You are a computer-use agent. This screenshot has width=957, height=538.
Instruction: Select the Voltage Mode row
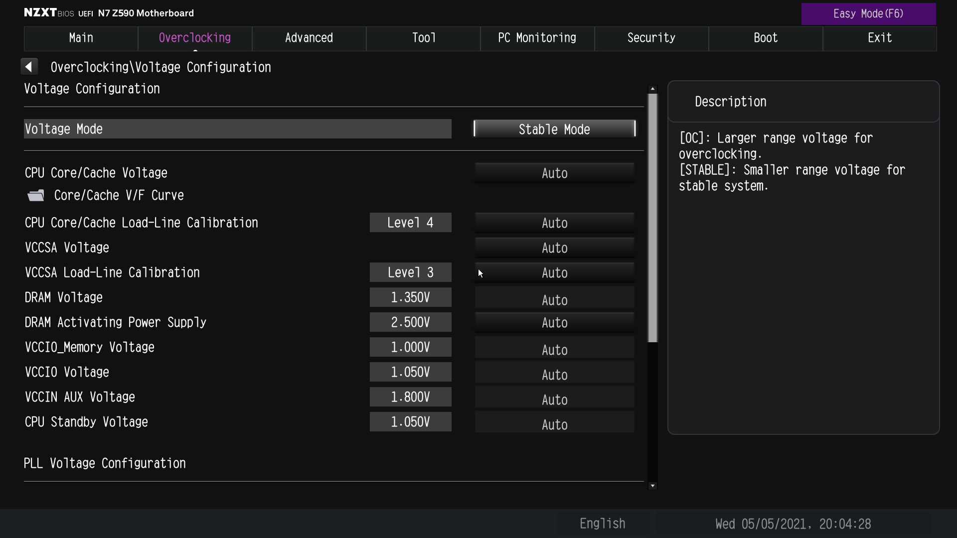237,129
